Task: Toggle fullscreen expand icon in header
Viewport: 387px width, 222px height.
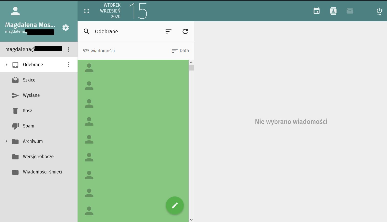Action: click(x=87, y=11)
